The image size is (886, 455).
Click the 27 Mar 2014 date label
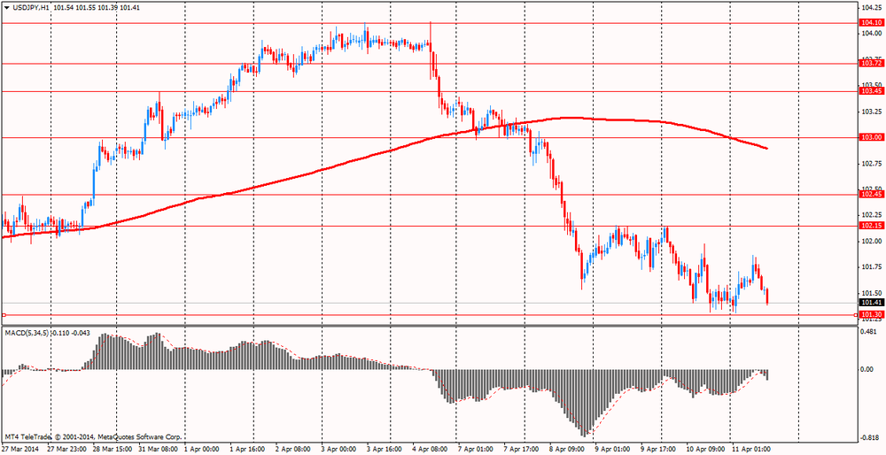[23, 448]
